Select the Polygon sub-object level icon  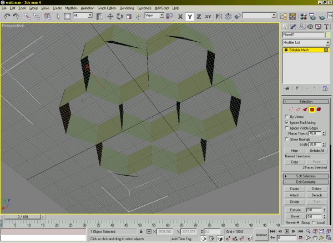point(312,110)
